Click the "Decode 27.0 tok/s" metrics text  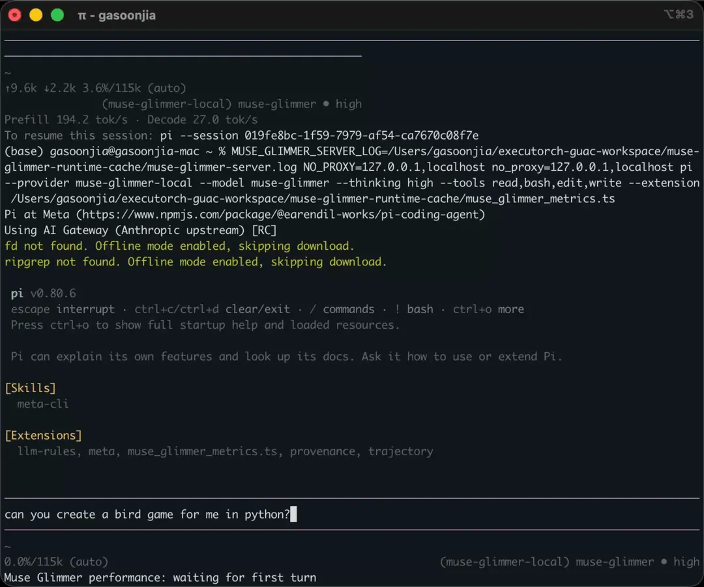pos(203,120)
